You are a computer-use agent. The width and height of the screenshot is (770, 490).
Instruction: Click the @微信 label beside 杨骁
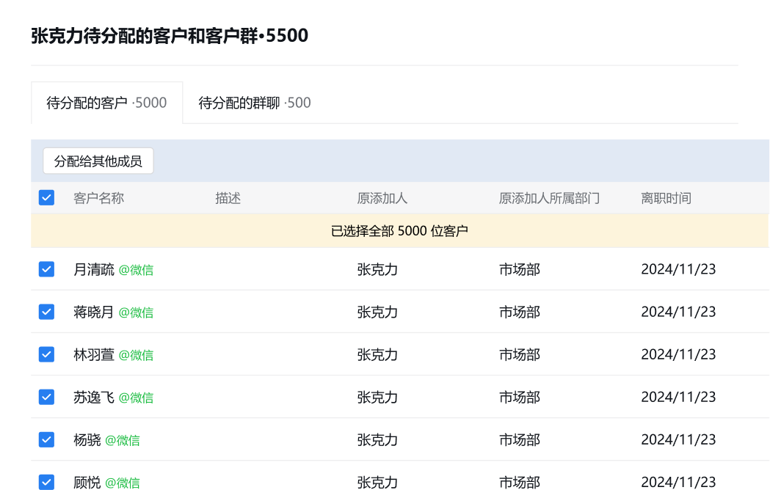122,440
